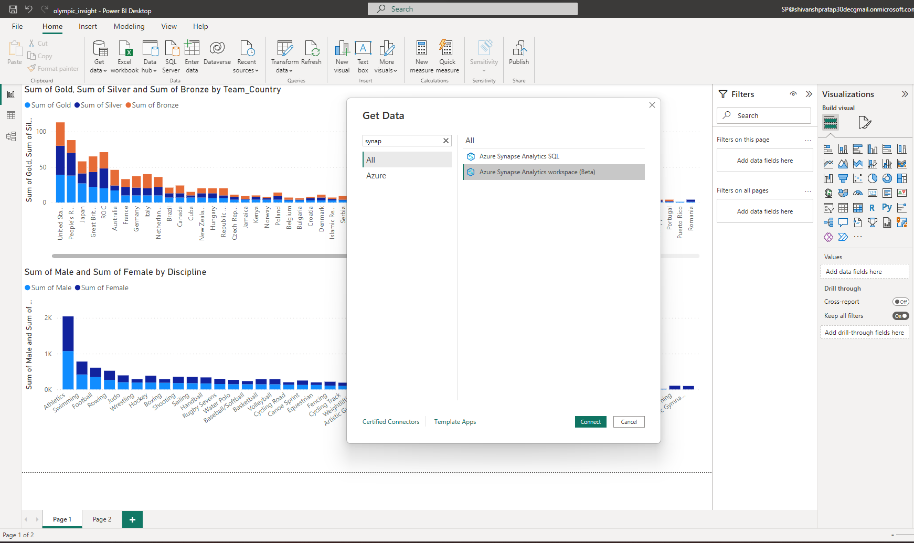Image resolution: width=914 pixels, height=543 pixels.
Task: Add a Q&A speech bubble visual
Action: 843,222
